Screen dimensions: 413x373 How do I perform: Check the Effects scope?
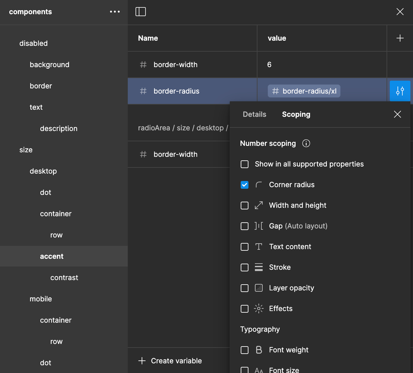pos(245,309)
